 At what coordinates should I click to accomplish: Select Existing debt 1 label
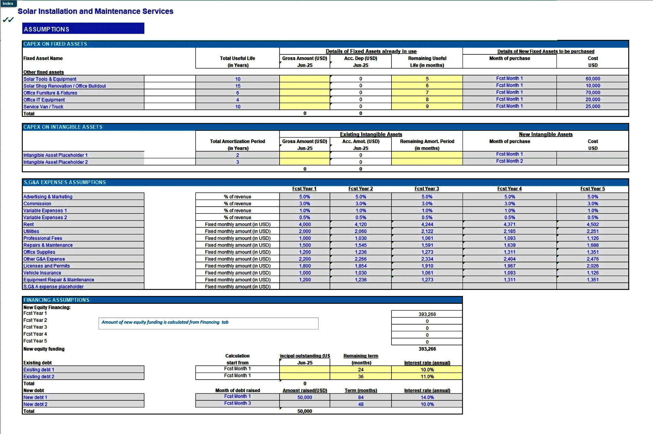(x=83, y=369)
